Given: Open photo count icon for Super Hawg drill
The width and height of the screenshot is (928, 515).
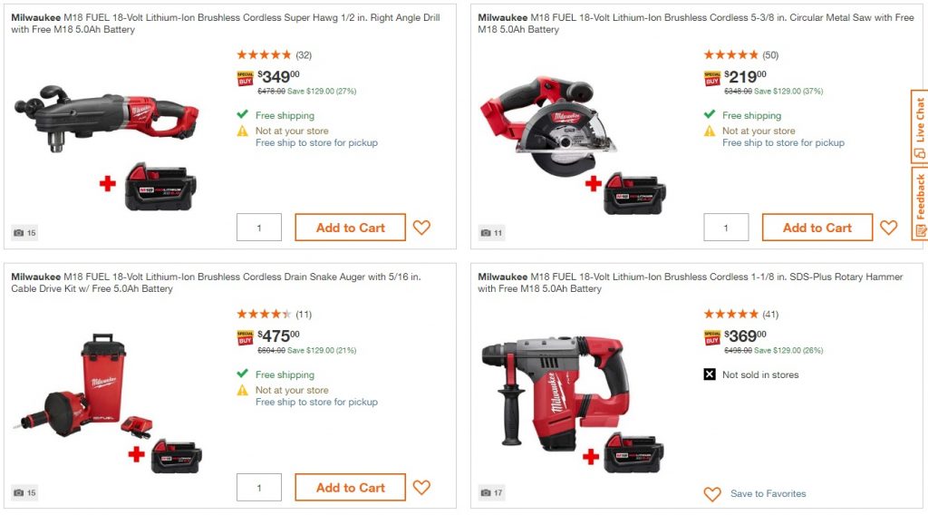Looking at the screenshot, I should 24,233.
